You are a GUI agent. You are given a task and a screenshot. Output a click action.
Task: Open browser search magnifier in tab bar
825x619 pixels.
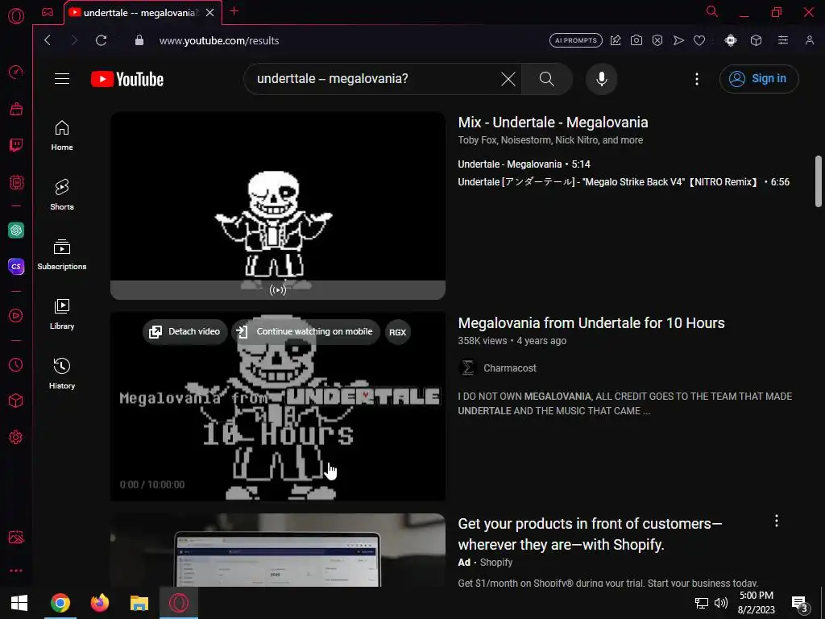click(x=712, y=11)
